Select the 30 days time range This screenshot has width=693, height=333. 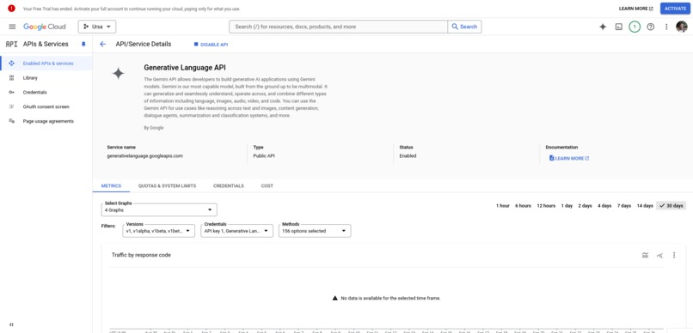pos(671,205)
